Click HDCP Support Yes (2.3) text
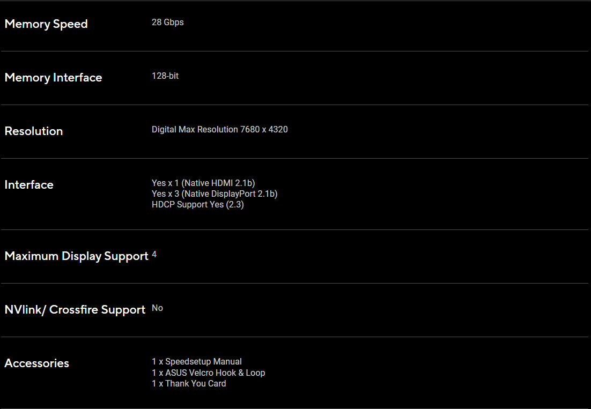This screenshot has height=409, width=591. coord(197,205)
